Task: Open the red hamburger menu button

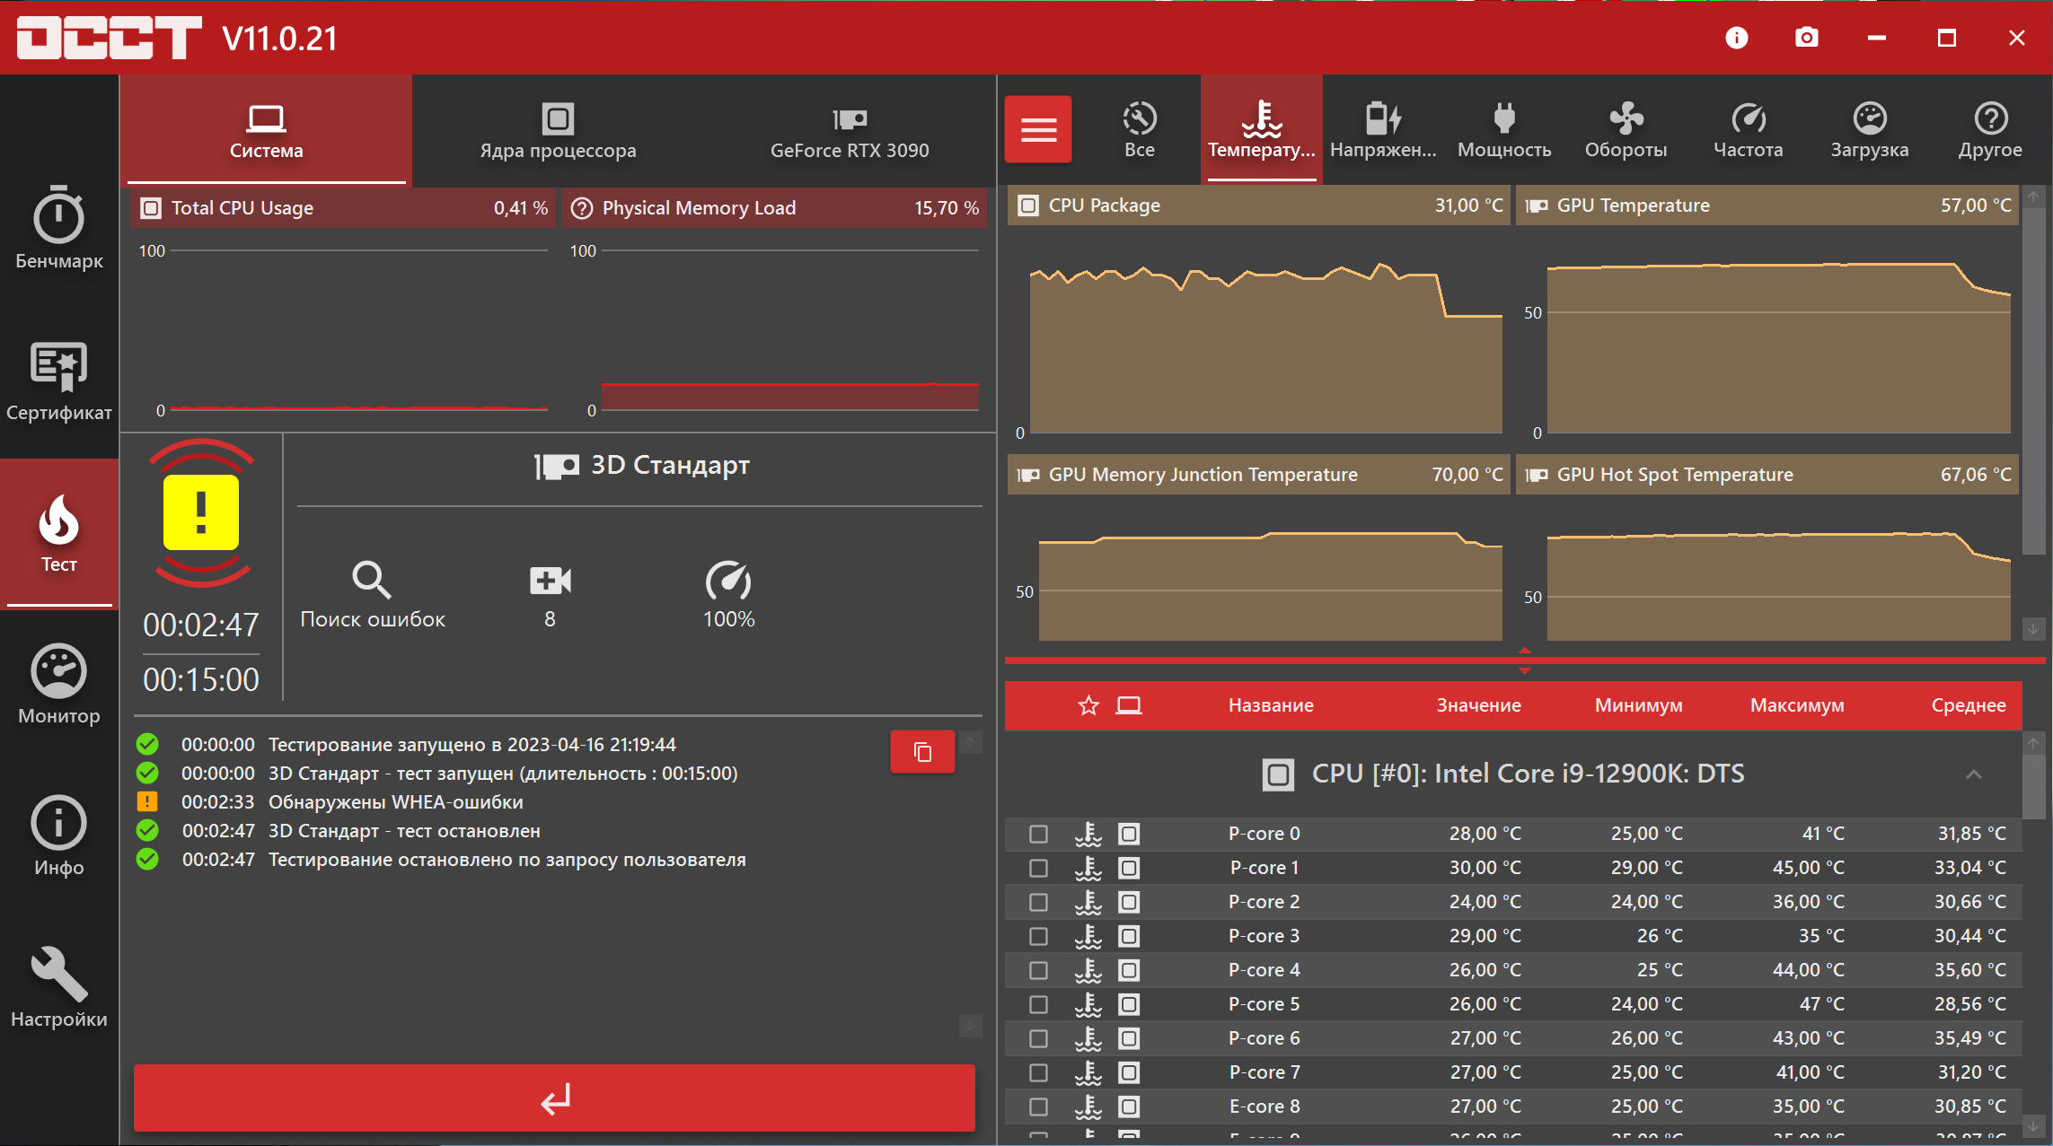Action: pos(1038,130)
